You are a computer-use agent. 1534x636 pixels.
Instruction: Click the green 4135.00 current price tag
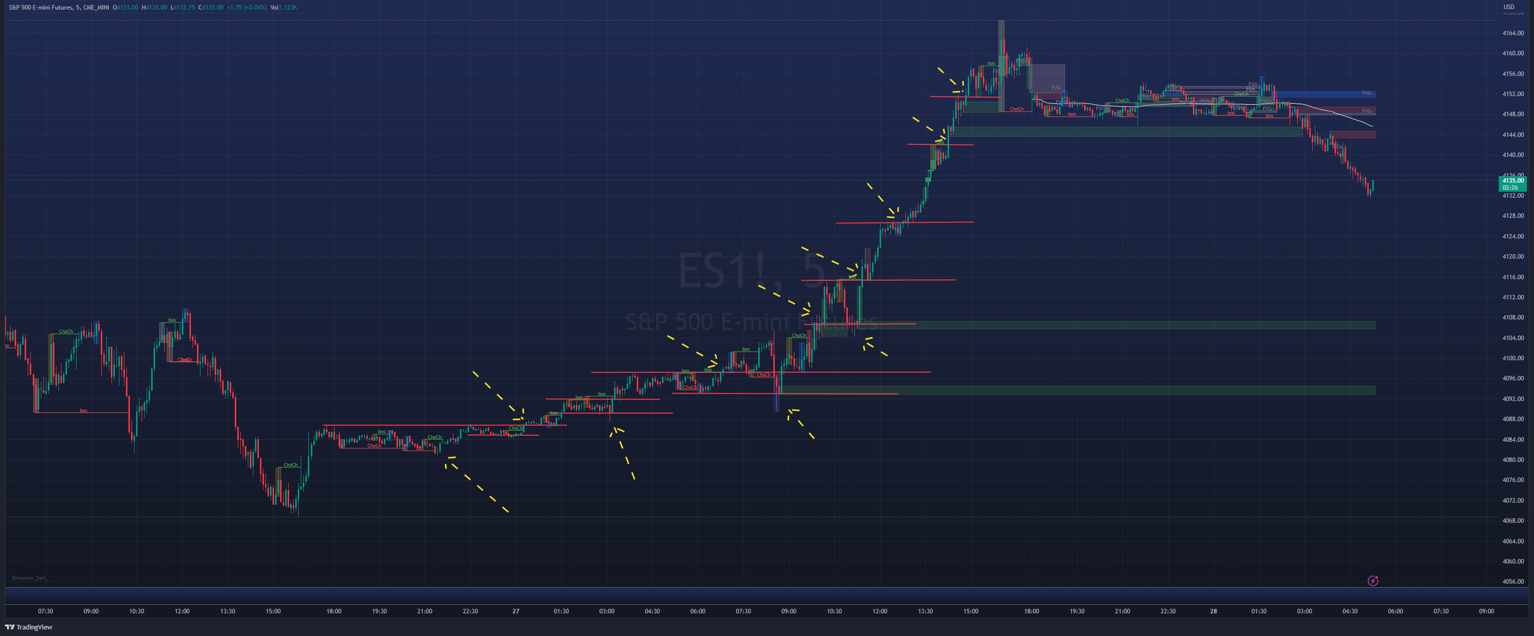pyautogui.click(x=1512, y=183)
